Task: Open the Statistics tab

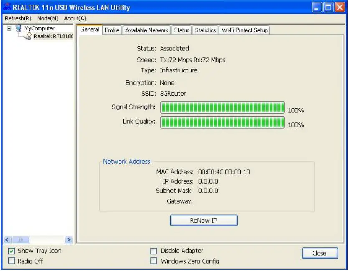Action: click(205, 30)
